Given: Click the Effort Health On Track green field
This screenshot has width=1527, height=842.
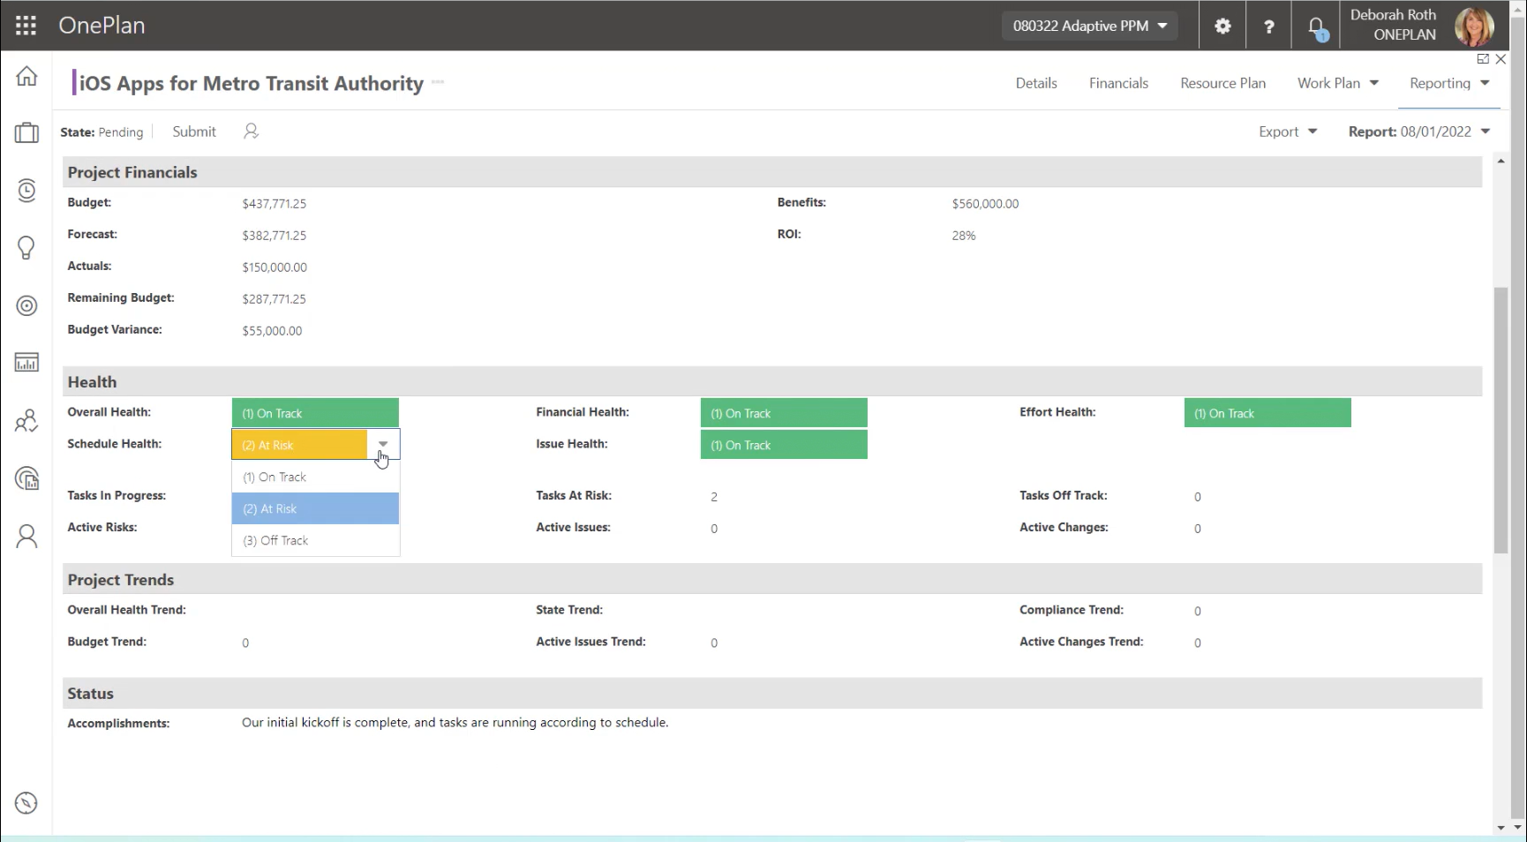Looking at the screenshot, I should point(1267,413).
